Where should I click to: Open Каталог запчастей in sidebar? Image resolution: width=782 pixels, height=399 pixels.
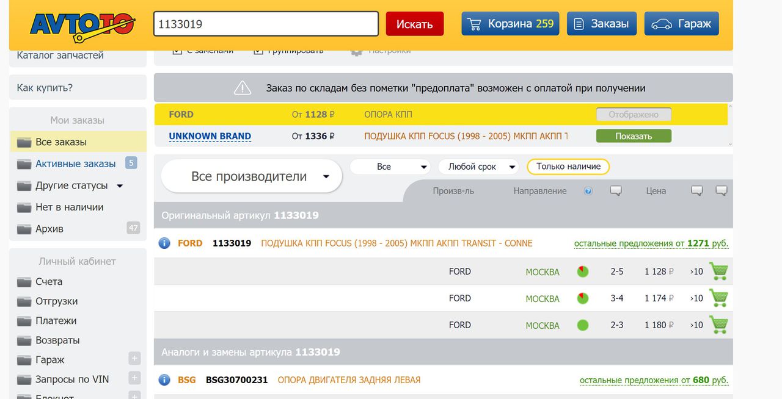60,55
